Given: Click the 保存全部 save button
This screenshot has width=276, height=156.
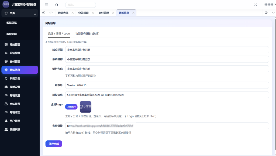Looking at the screenshot, I should pos(54,144).
